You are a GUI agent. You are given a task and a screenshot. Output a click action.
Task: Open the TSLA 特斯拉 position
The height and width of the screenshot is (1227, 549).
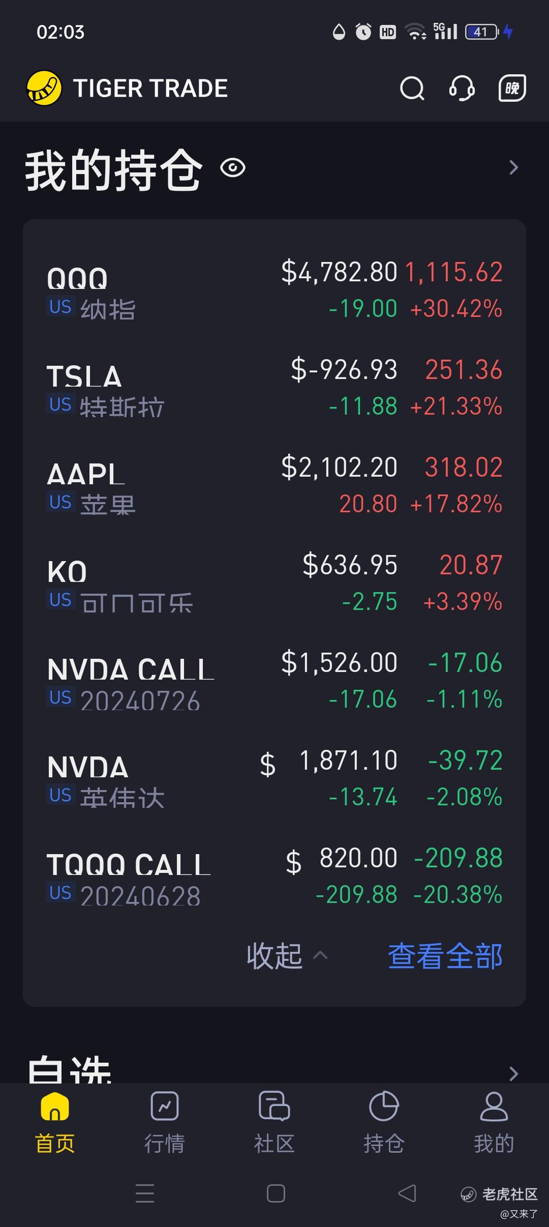(x=274, y=389)
